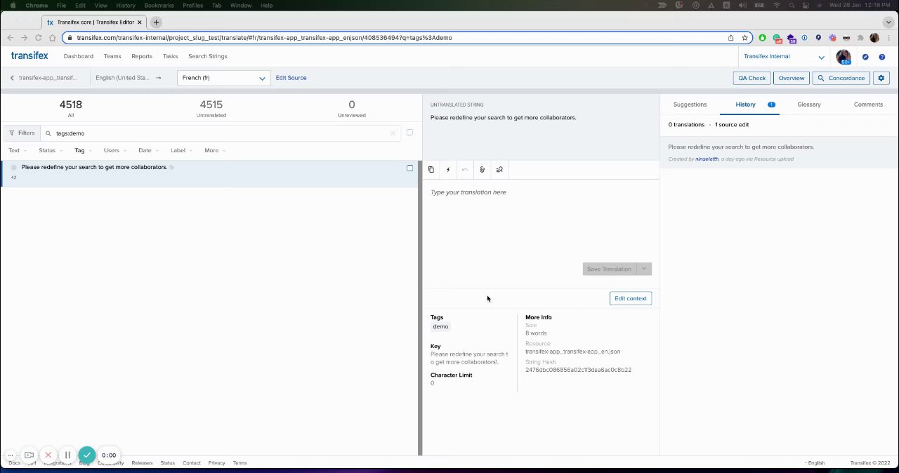Open the History menu in macOS menu bar
899x473 pixels.
[126, 5]
